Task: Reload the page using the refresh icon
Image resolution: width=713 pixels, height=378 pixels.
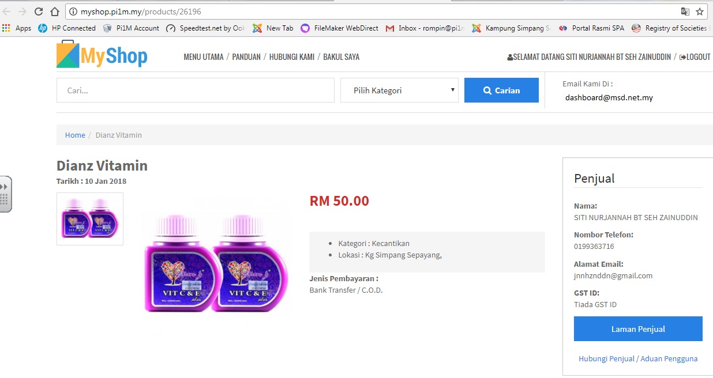Action: (x=39, y=12)
